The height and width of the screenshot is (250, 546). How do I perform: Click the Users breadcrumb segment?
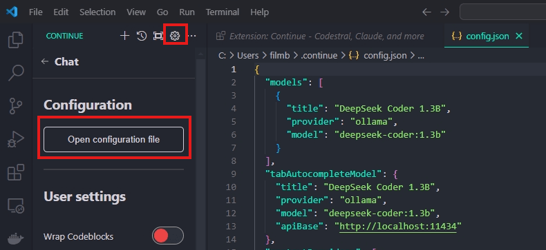247,55
